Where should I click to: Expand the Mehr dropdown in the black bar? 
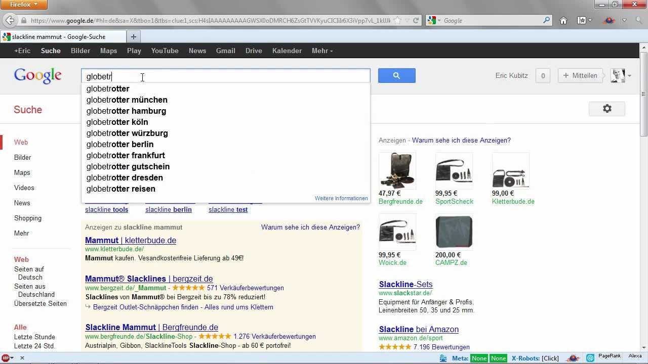click(322, 51)
